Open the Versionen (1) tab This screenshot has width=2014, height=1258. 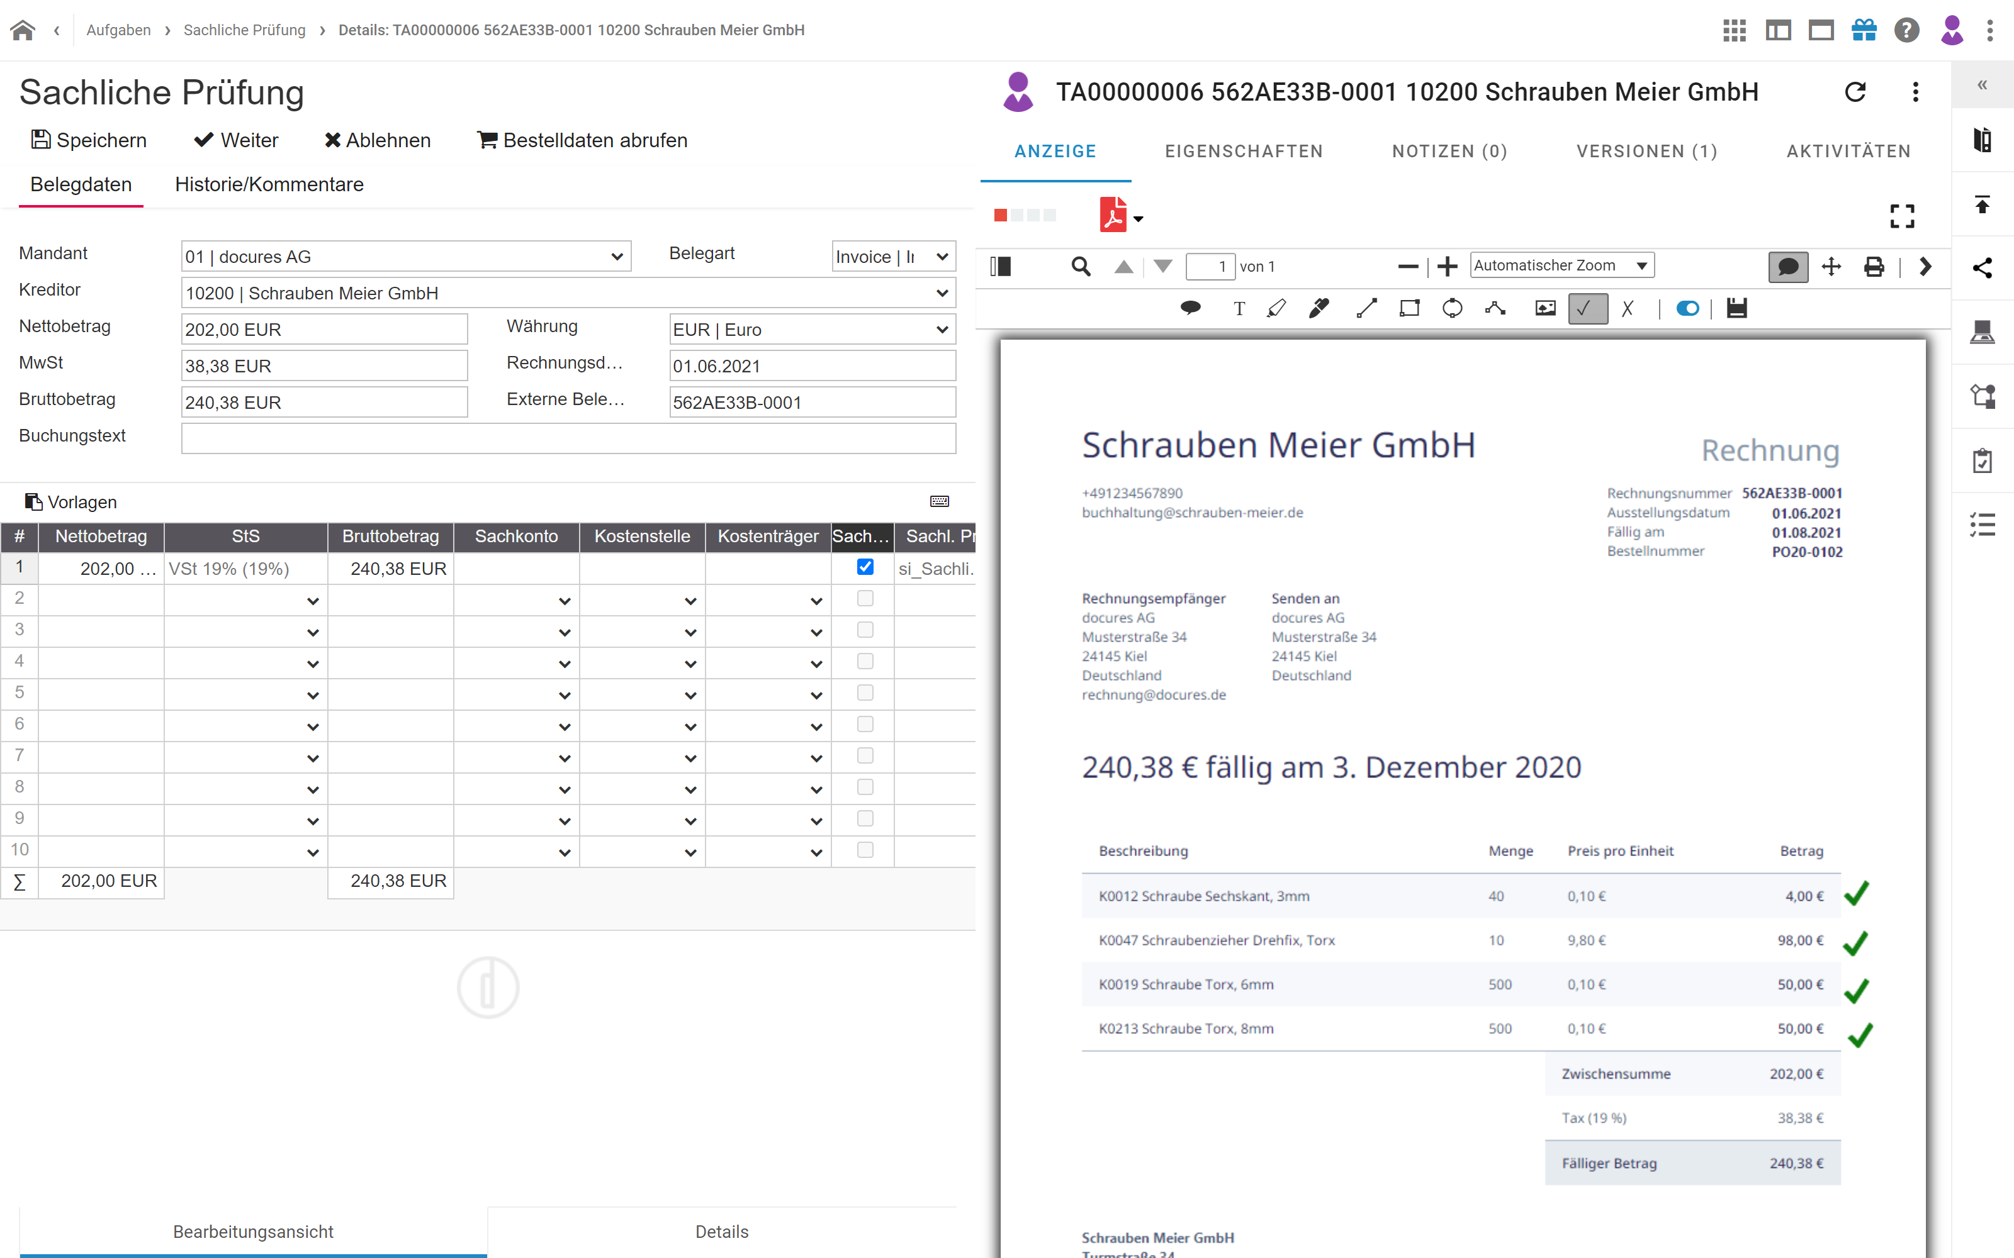[x=1647, y=152]
